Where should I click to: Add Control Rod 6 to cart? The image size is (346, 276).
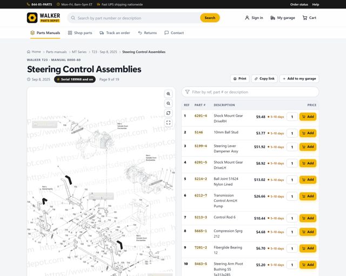(x=308, y=218)
